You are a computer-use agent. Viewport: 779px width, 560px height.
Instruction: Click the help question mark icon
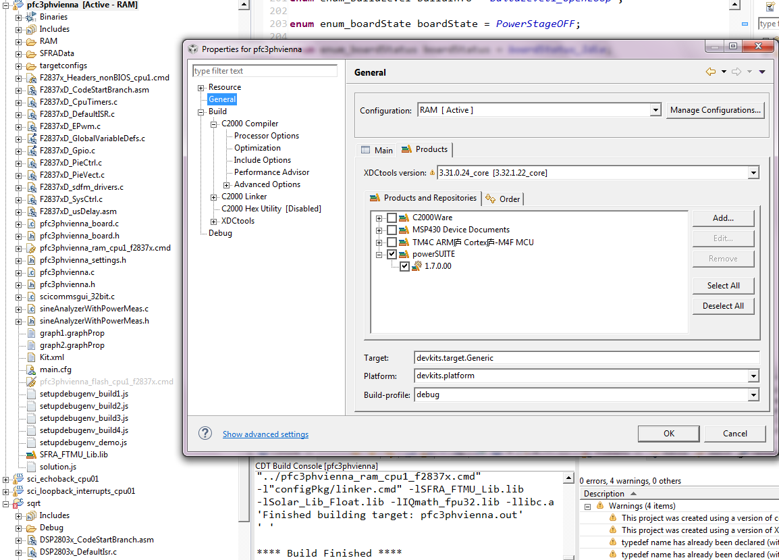(205, 433)
